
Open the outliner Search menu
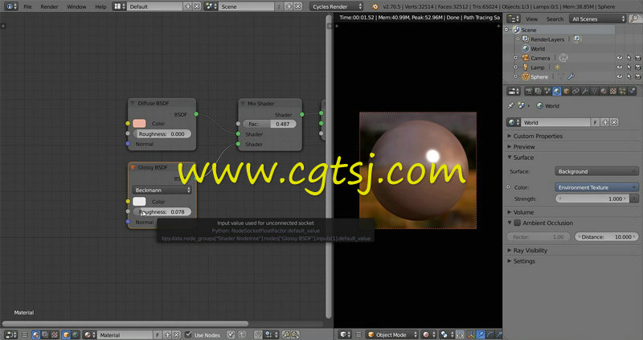[555, 18]
